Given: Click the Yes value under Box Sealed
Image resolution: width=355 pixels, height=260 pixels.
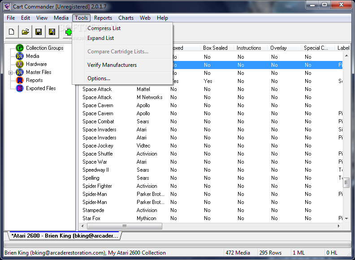Looking at the screenshot, I should [x=208, y=81].
